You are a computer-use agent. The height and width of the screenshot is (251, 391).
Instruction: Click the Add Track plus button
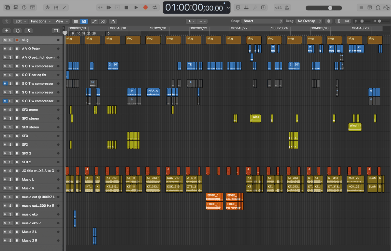pyautogui.click(x=7, y=31)
